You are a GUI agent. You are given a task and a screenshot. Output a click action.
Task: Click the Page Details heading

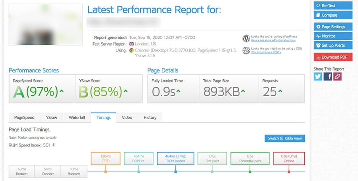[163, 70]
